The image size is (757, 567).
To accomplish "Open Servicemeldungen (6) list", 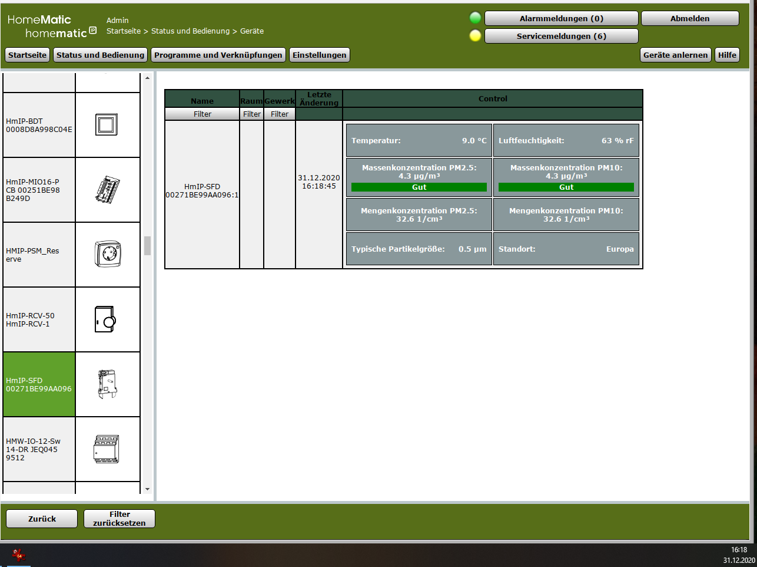I will click(x=562, y=36).
